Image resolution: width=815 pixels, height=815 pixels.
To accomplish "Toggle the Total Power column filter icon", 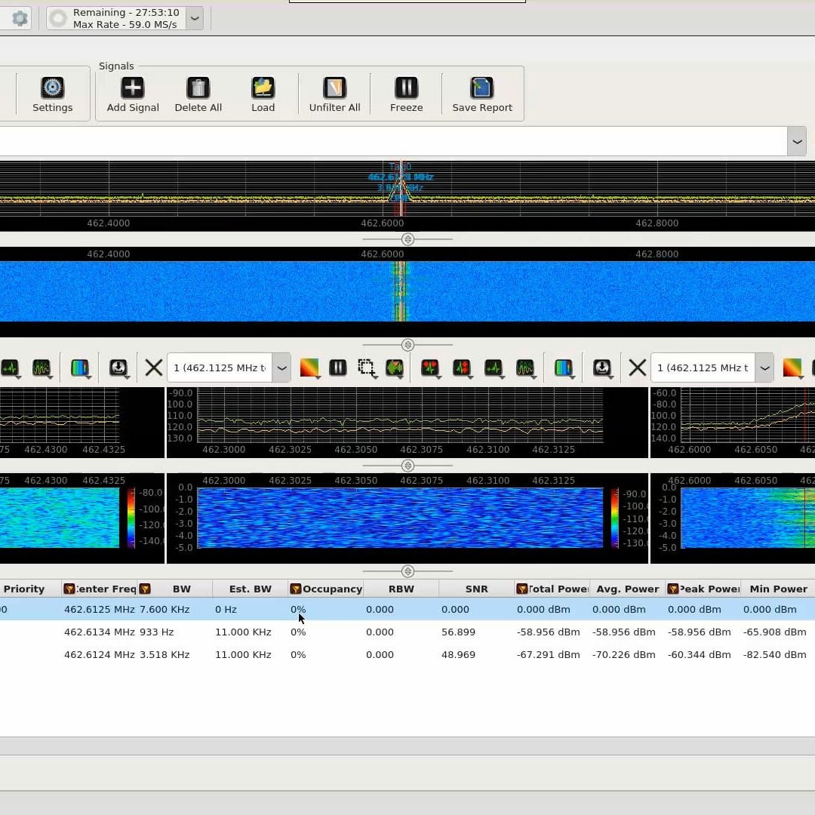I will (521, 589).
